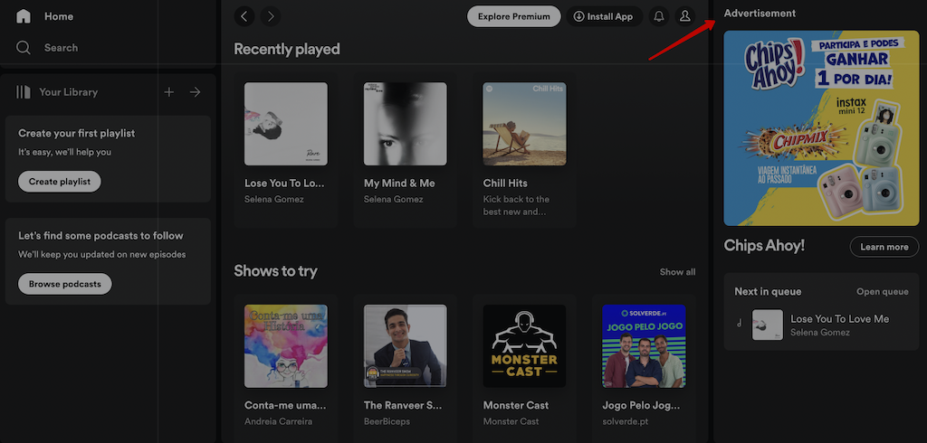This screenshot has width=927, height=443.
Task: Click Show all for Shows to try
Action: pos(677,272)
